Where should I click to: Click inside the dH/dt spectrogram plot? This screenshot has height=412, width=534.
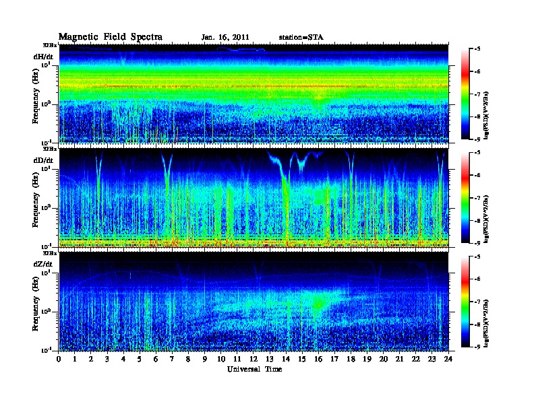coord(254,94)
